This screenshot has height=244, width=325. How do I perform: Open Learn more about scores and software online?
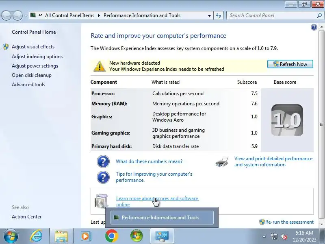157,201
